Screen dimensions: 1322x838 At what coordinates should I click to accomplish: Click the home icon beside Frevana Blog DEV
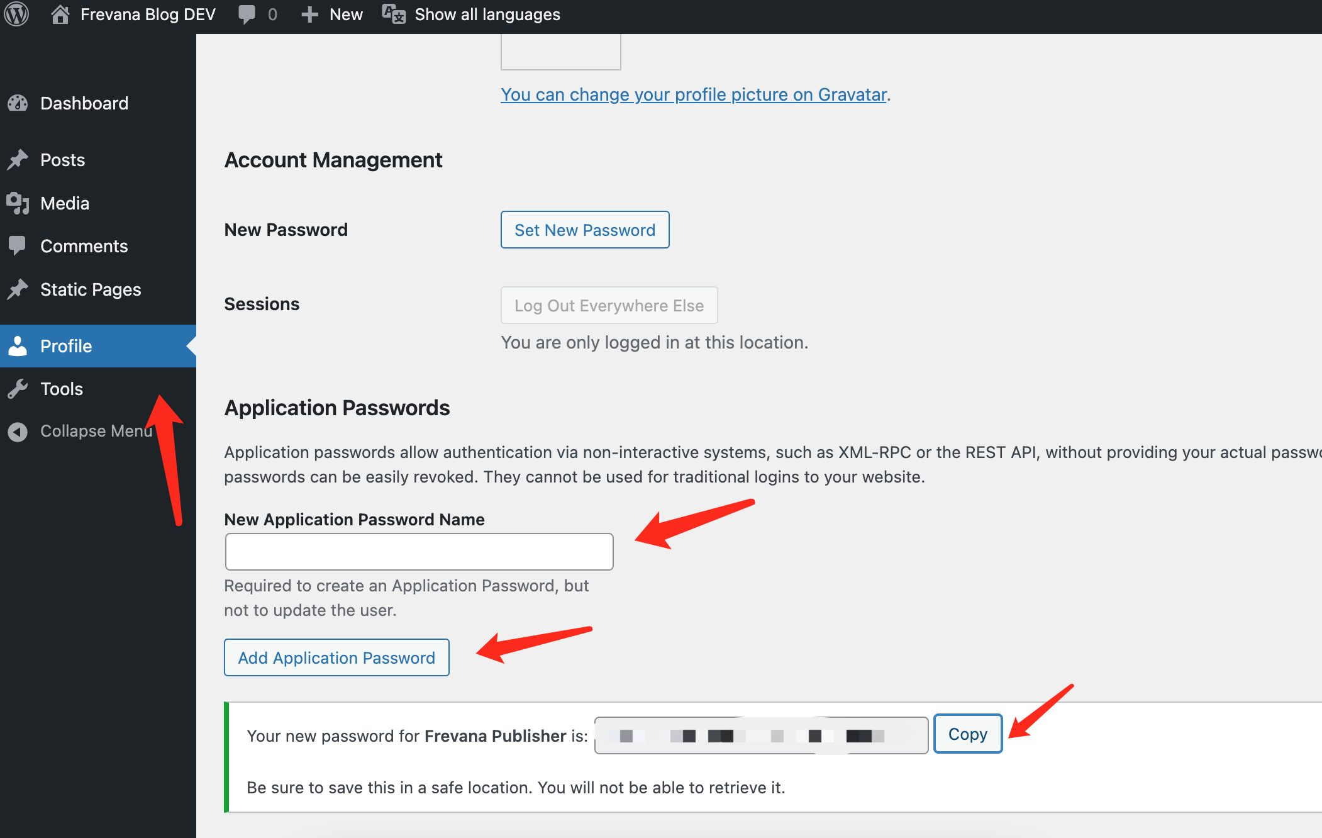[x=60, y=14]
